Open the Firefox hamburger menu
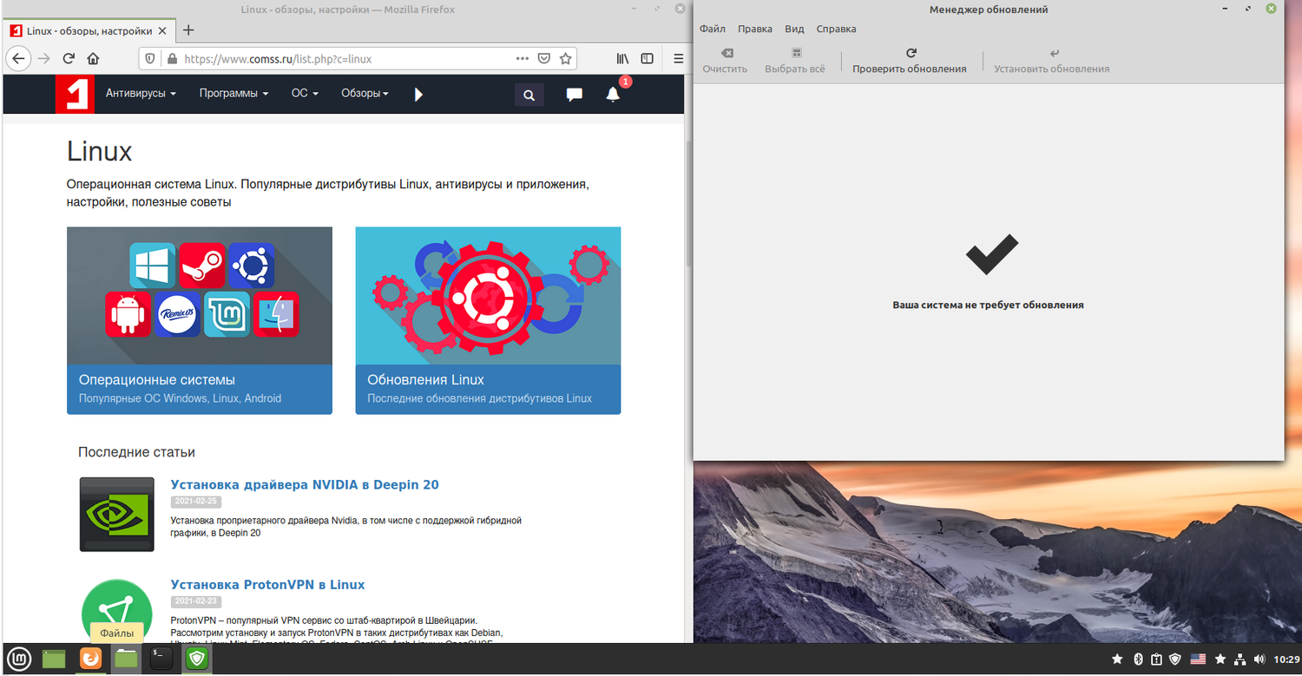 678,59
